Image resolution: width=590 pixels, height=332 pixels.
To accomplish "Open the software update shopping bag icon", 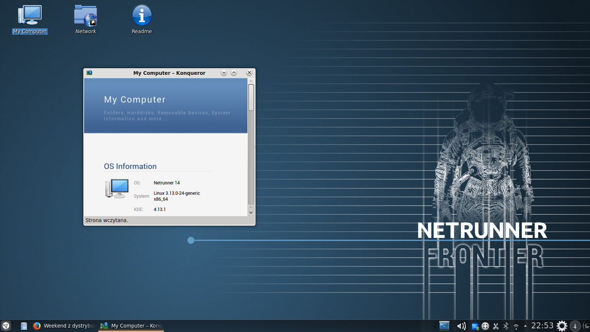I will [x=475, y=326].
